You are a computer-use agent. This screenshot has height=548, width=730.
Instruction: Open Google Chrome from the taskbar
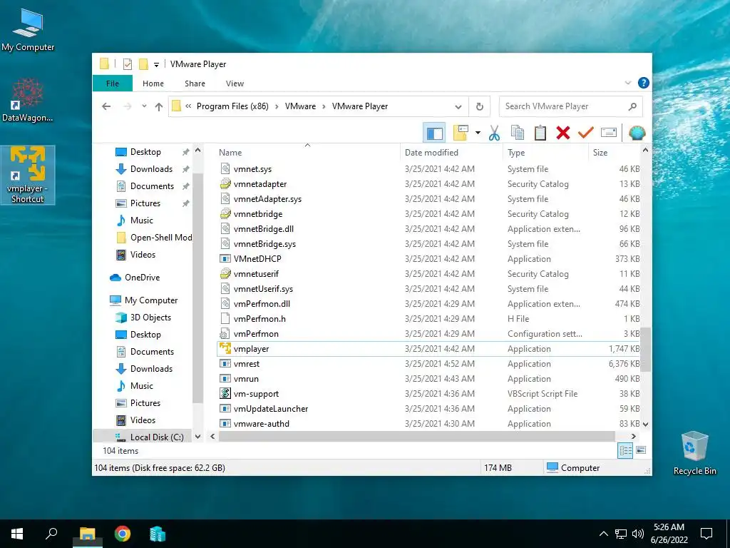[123, 534]
